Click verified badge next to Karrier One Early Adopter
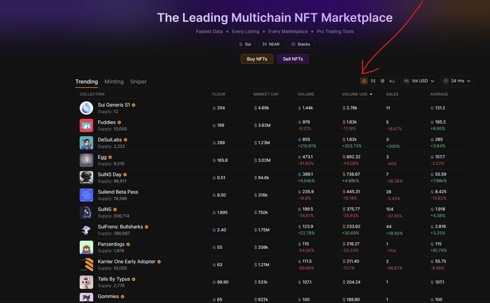The image size is (490, 303). pos(159,262)
